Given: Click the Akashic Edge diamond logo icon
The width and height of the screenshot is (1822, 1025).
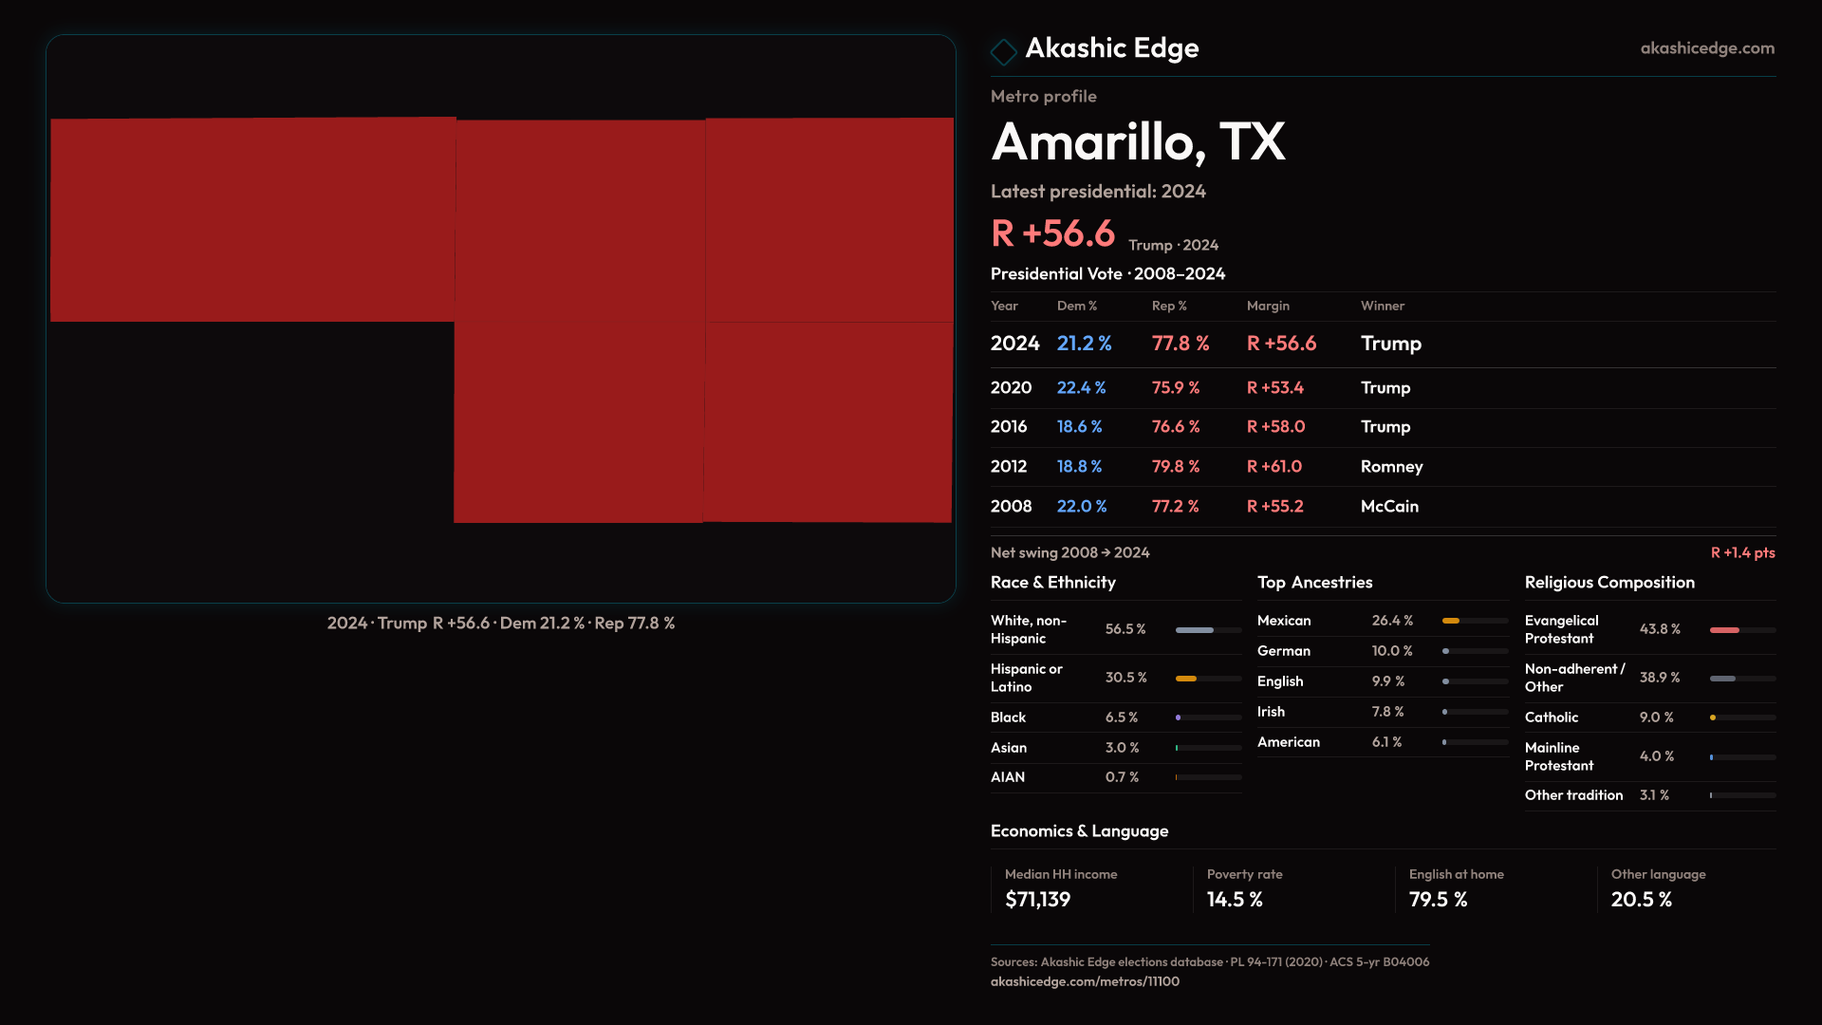Looking at the screenshot, I should click(x=1003, y=51).
